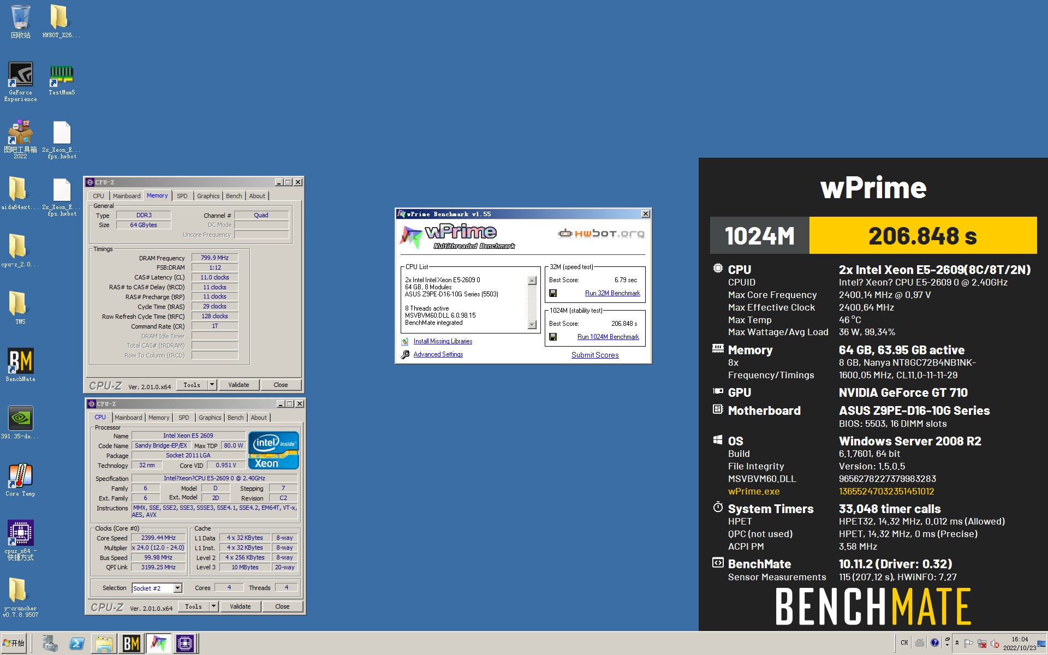
Task: Launch PowerShell from the taskbar
Action: point(77,644)
